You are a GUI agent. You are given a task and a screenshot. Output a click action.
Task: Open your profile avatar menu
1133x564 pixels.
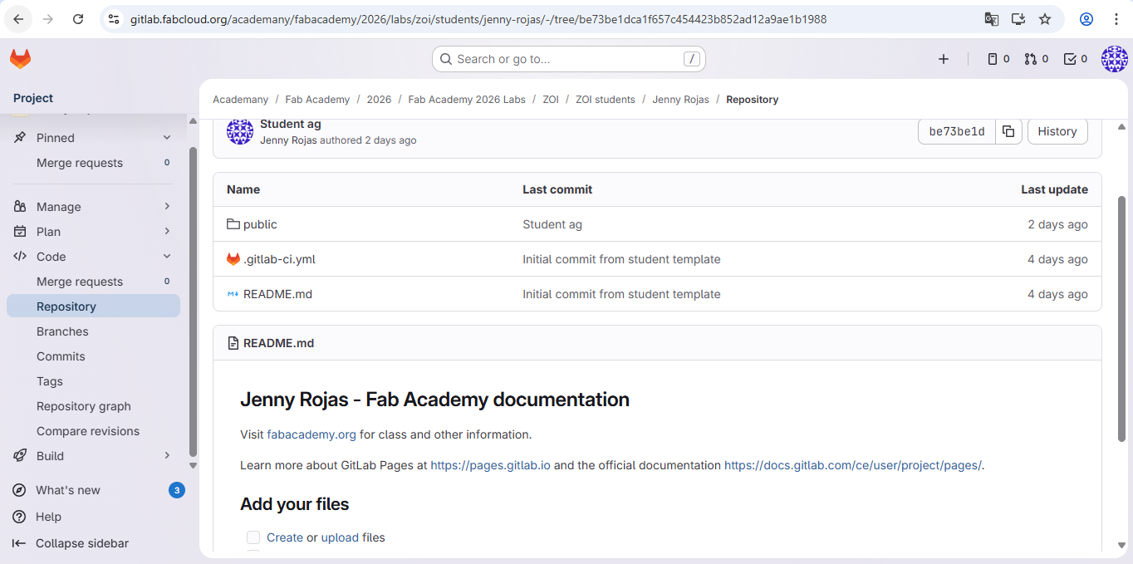[1114, 59]
